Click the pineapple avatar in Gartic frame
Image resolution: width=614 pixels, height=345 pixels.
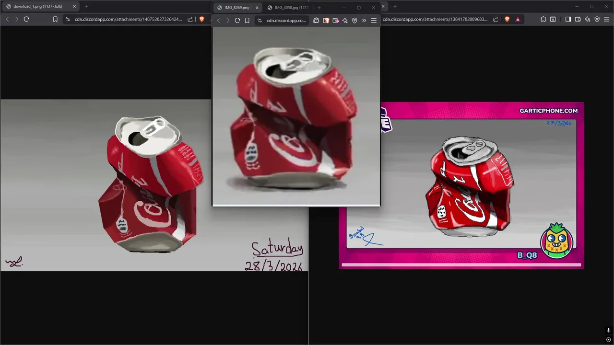556,241
